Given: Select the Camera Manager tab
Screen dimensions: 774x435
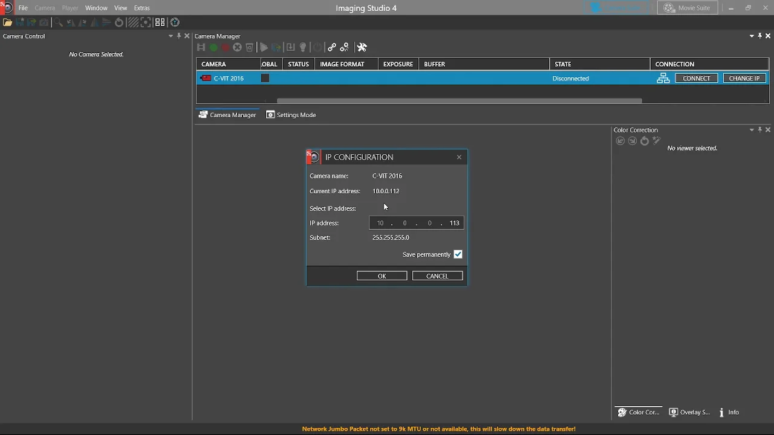Looking at the screenshot, I should 227,115.
